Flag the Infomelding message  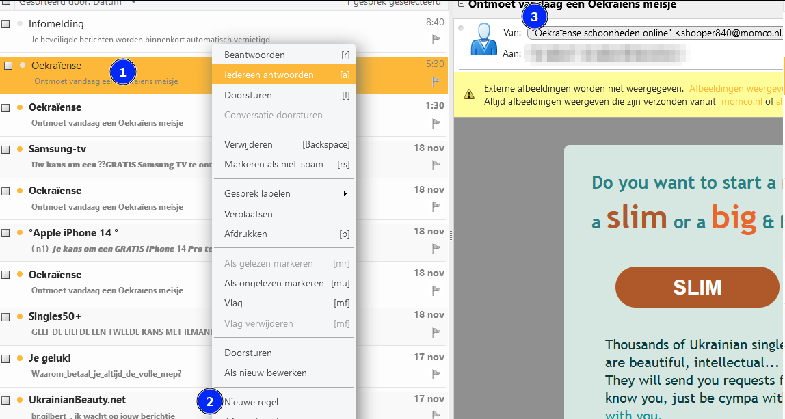point(436,39)
